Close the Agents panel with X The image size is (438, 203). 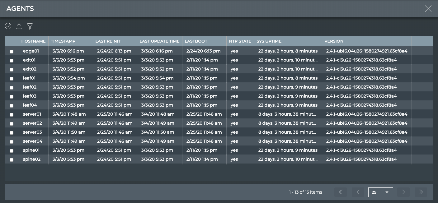[x=428, y=9]
